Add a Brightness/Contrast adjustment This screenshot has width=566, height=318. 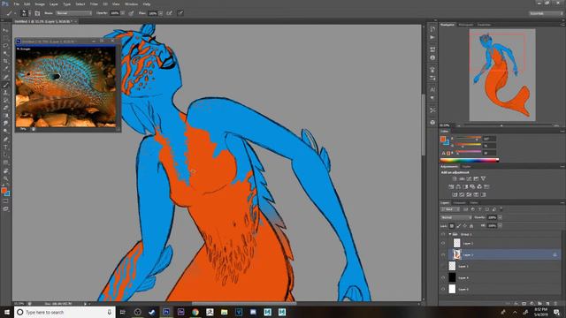455,178
